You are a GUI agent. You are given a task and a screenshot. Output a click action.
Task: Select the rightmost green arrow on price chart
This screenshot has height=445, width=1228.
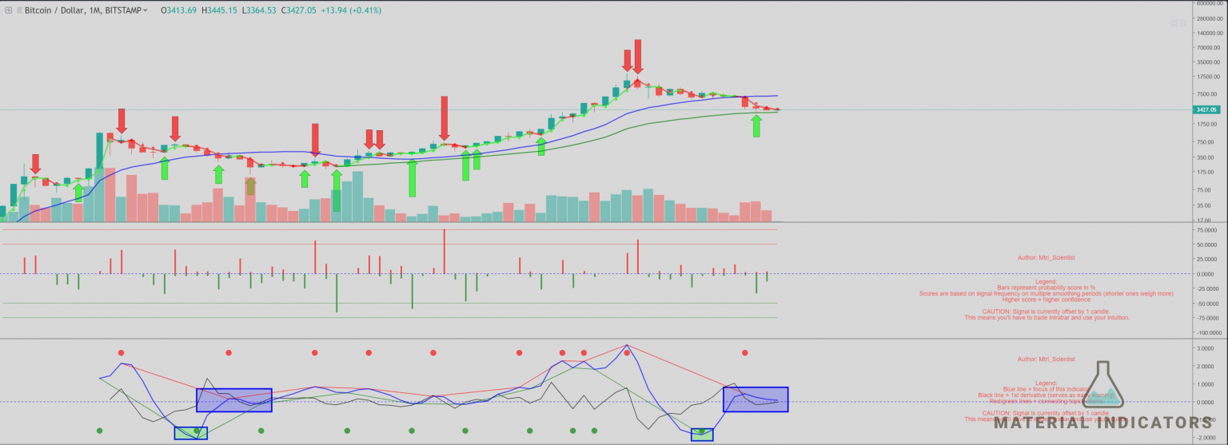[x=756, y=125]
